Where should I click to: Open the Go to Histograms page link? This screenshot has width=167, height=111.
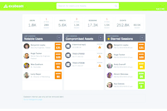pos(33,99)
